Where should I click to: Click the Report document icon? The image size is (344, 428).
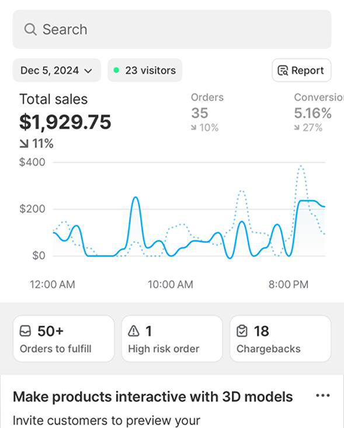pyautogui.click(x=283, y=70)
